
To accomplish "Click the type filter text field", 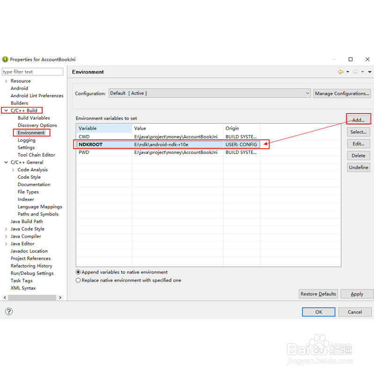I will [32, 72].
